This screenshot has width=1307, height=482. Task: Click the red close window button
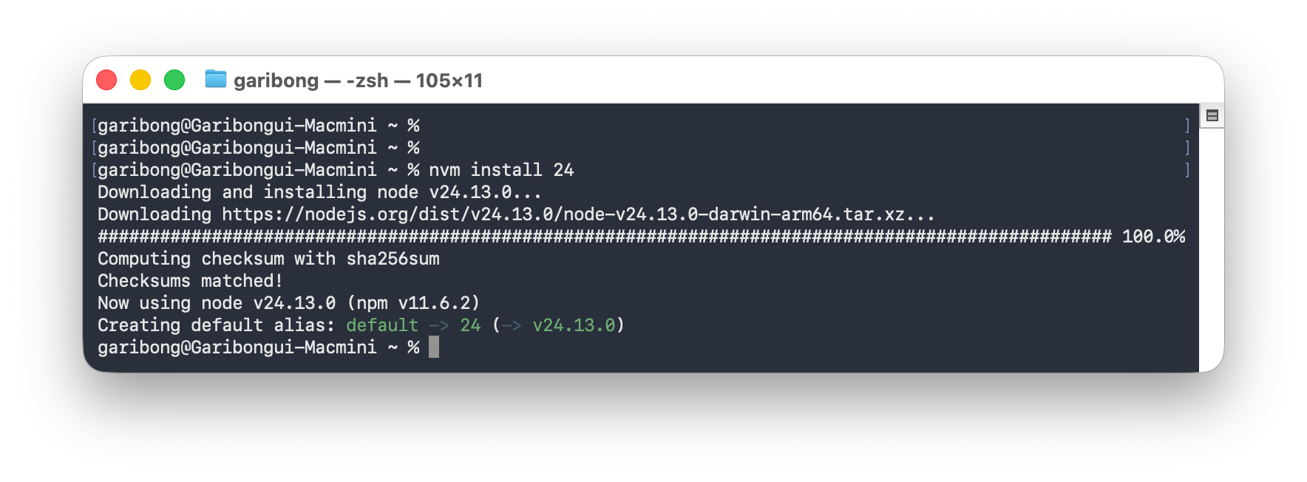click(x=106, y=80)
